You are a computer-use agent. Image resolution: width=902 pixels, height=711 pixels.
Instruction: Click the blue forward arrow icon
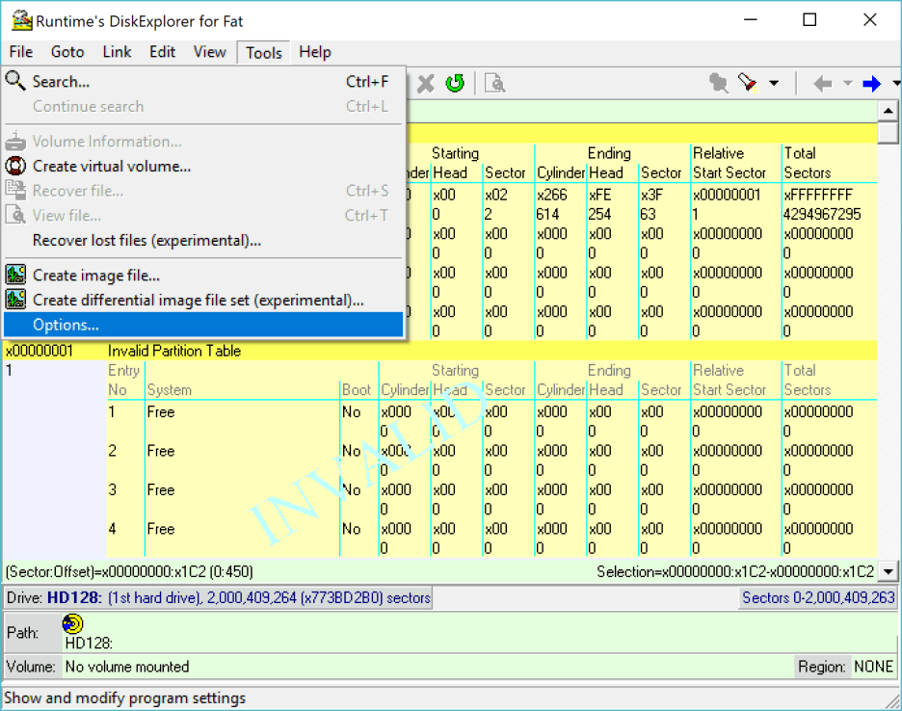coord(872,84)
